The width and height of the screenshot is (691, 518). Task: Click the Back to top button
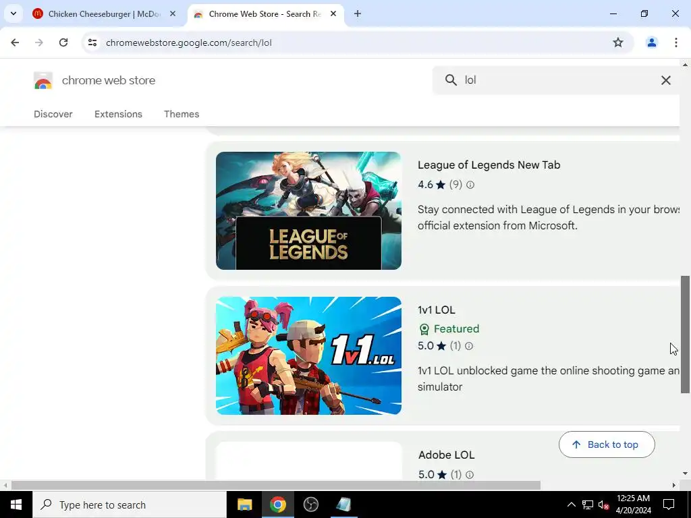point(607,444)
